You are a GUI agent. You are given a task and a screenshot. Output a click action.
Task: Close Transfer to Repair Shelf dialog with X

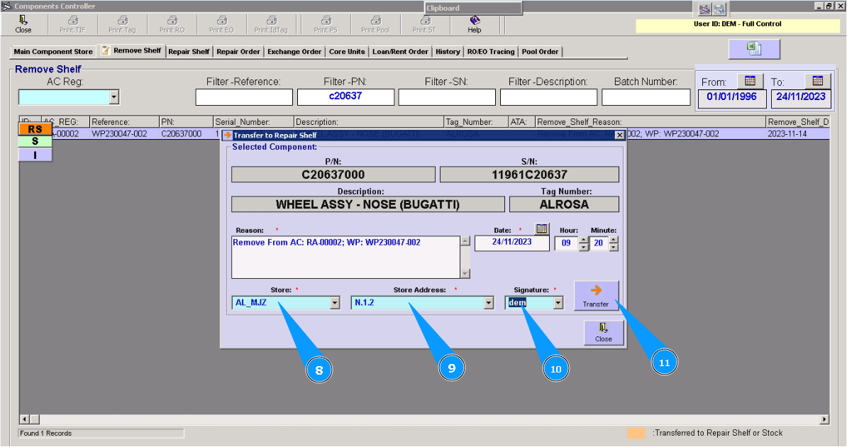pos(619,135)
